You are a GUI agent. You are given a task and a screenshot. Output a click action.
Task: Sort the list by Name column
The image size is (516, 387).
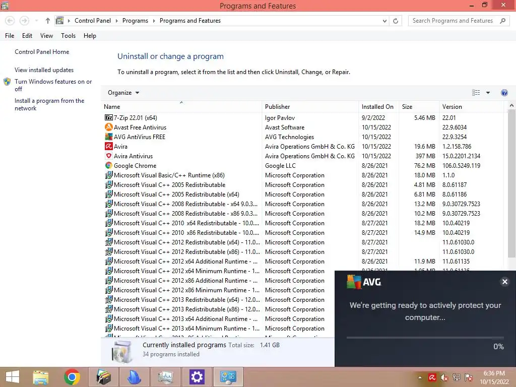tap(181, 107)
